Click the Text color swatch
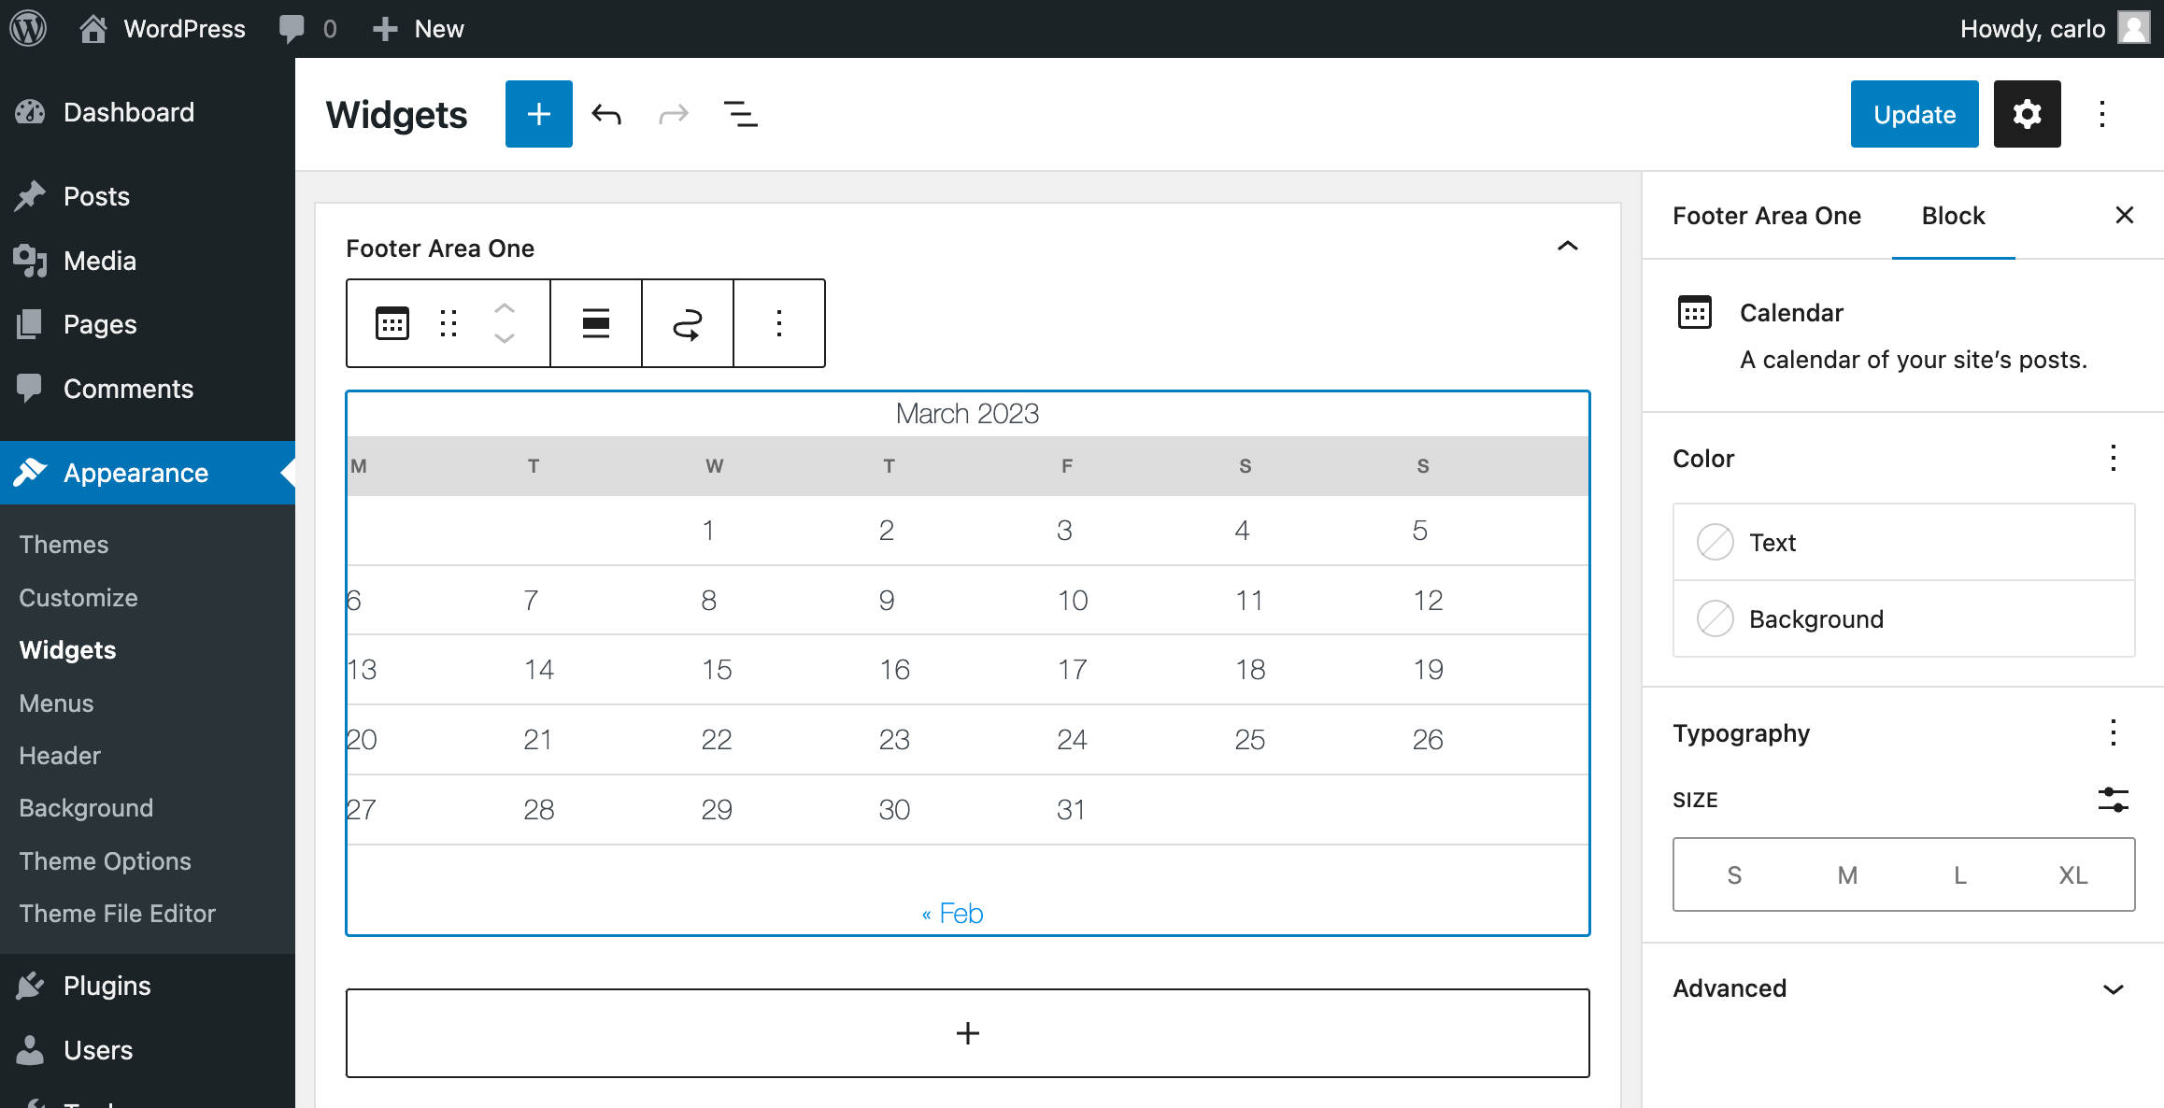 (x=1715, y=541)
